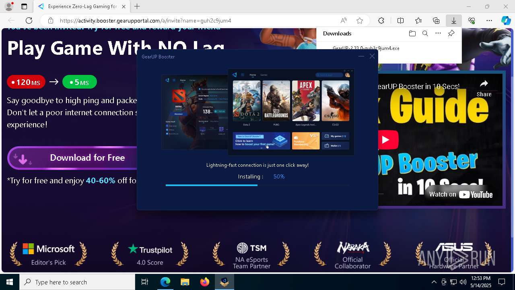Click the Trustpilot 4.0 Score badge
This screenshot has width=515, height=290.
(150, 254)
